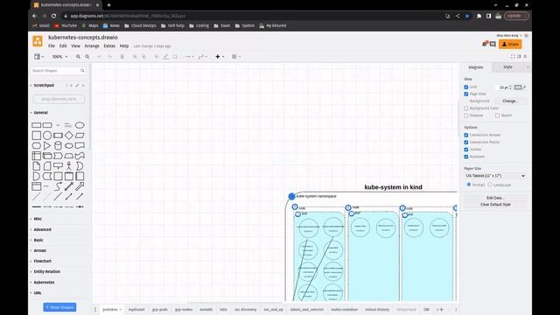Click the fill color bucket icon
This screenshot has height=315, width=560.
pos(157,56)
